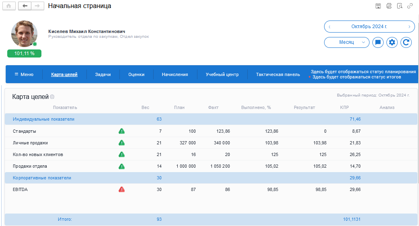This screenshot has width=419, height=226.
Task: Open the Учебный центр tab
Action: (x=222, y=74)
